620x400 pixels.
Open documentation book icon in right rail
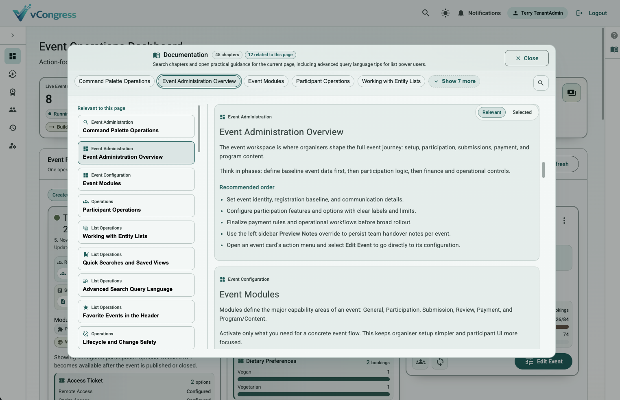[x=614, y=50]
